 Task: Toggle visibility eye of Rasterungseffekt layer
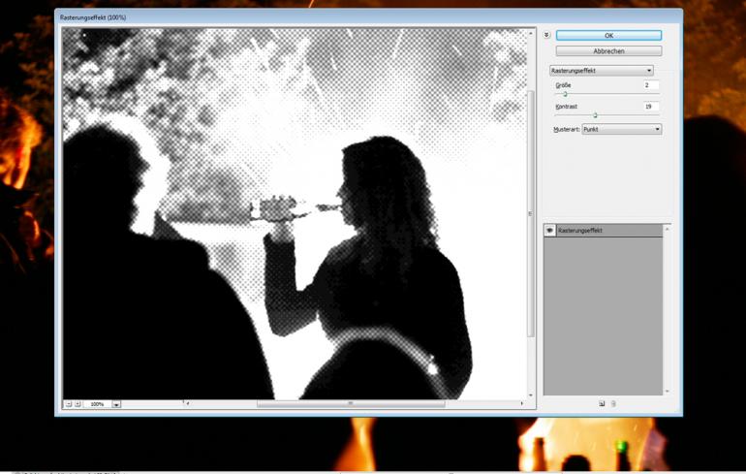point(550,231)
